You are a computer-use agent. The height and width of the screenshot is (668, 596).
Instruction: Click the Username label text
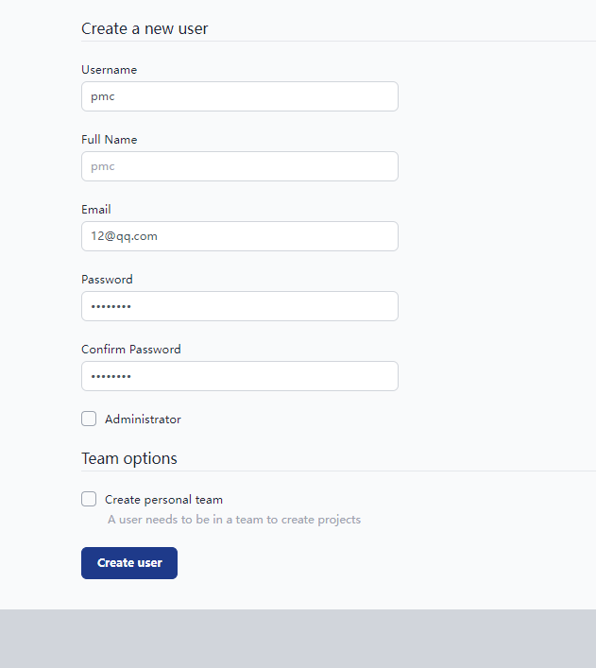(109, 70)
